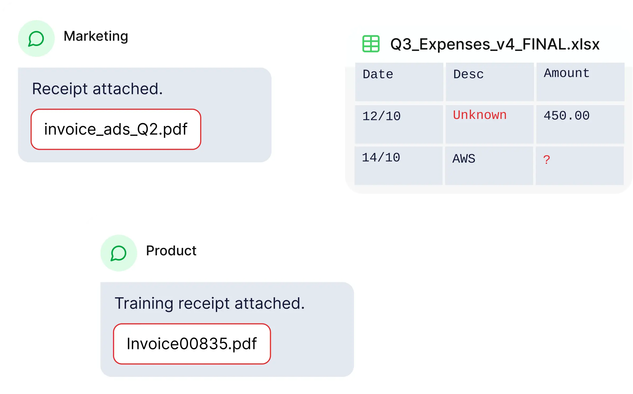Viewport: 633px width, 394px height.
Task: Click the Date column header
Action: click(399, 82)
